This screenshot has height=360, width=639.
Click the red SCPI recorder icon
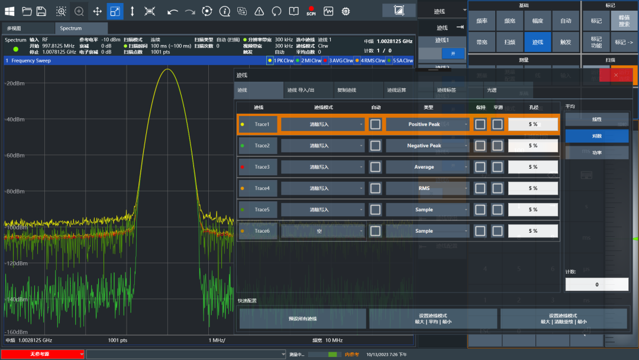coord(311,11)
